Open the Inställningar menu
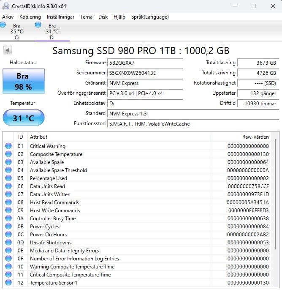 point(60,17)
